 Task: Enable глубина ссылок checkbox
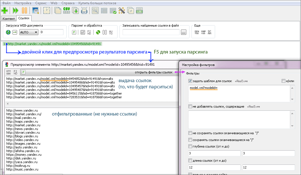pos(190,146)
